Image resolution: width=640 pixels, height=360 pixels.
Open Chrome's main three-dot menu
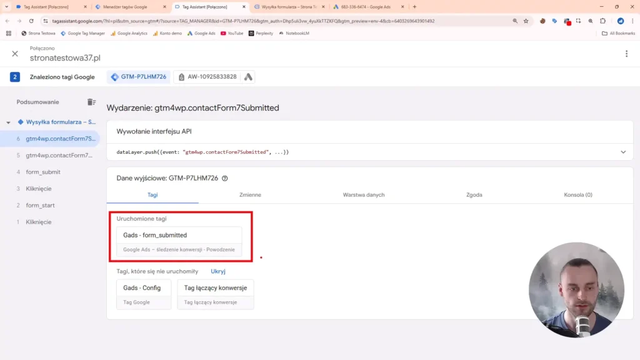(632, 21)
